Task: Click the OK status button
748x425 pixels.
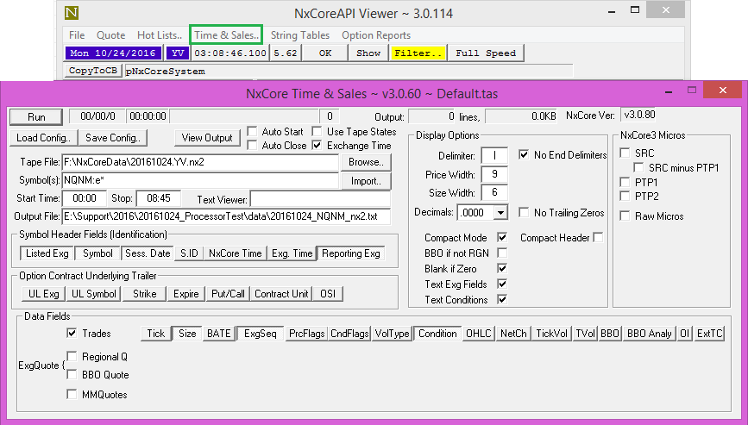Action: 325,53
